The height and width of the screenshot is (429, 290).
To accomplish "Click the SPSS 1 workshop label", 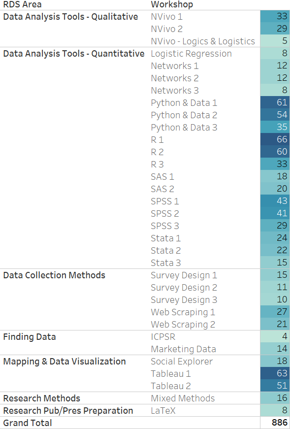I will [165, 201].
